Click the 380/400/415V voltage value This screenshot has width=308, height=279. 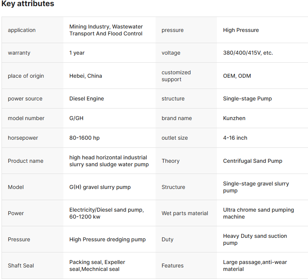point(248,53)
